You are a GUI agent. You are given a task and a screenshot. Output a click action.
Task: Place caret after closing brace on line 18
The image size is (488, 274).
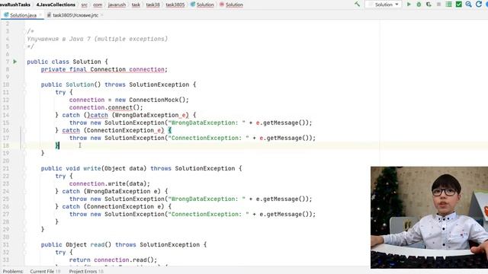click(x=59, y=145)
